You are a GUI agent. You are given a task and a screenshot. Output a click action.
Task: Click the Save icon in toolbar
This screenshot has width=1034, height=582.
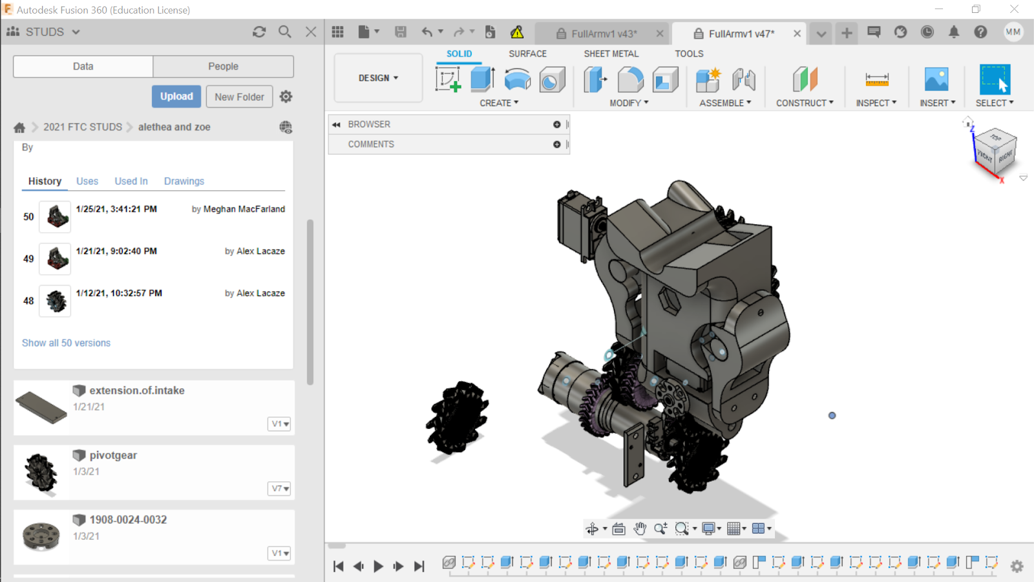[401, 32]
